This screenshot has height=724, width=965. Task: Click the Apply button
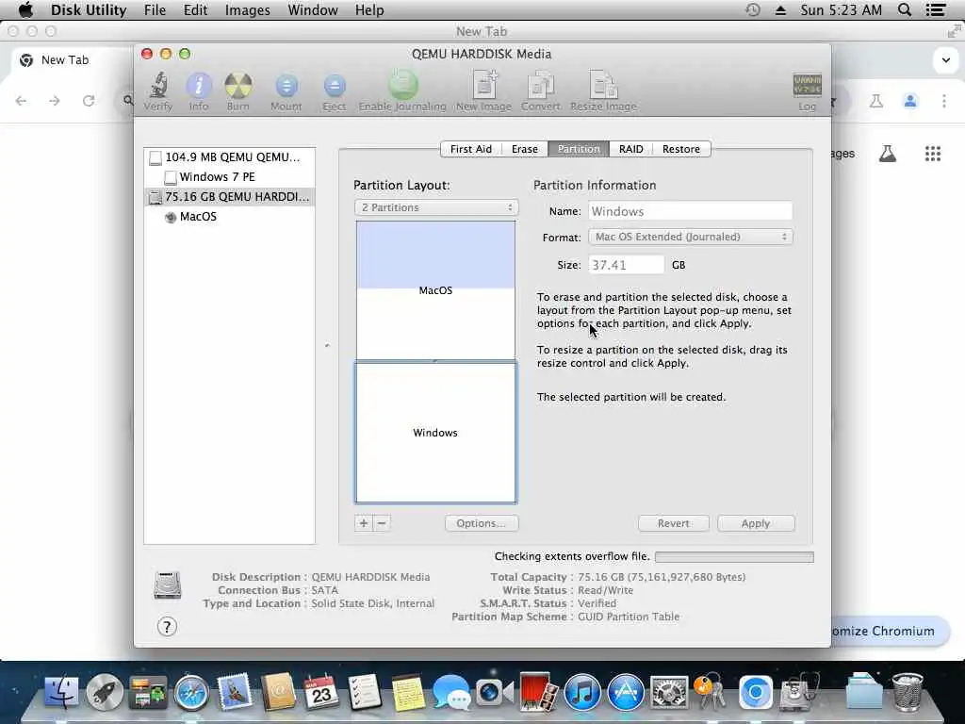(x=756, y=523)
